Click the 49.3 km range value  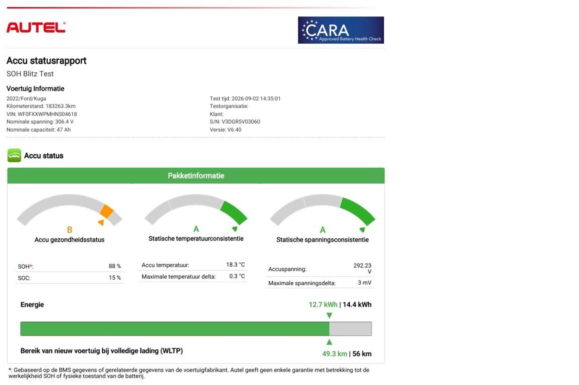334,354
